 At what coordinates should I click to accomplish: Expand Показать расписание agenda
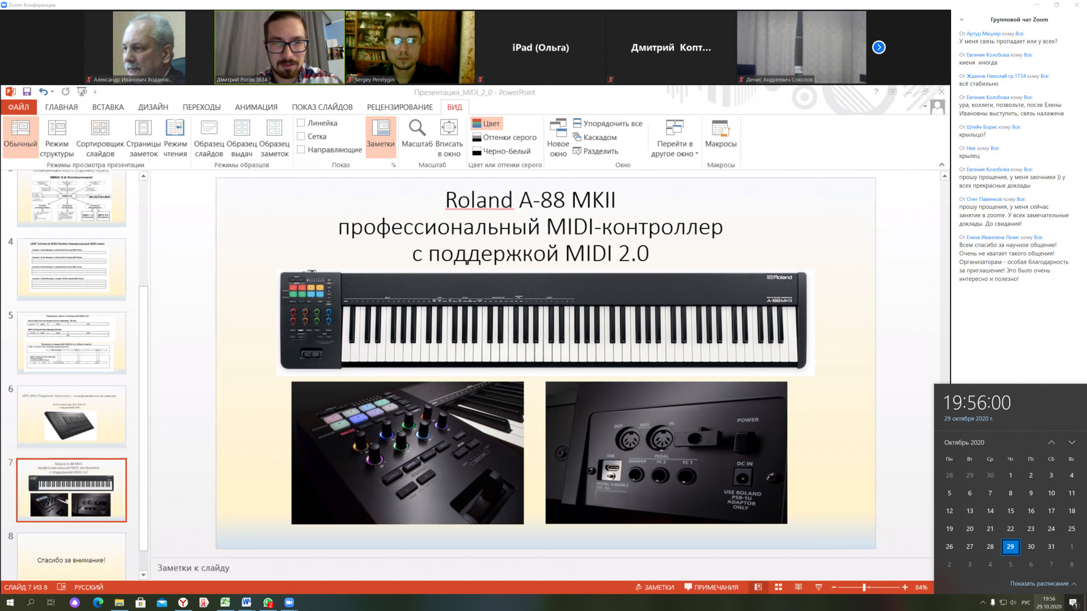point(1043,583)
